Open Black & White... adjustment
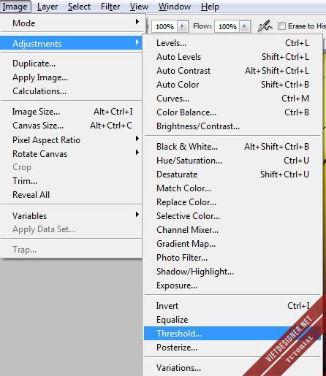 click(232, 147)
